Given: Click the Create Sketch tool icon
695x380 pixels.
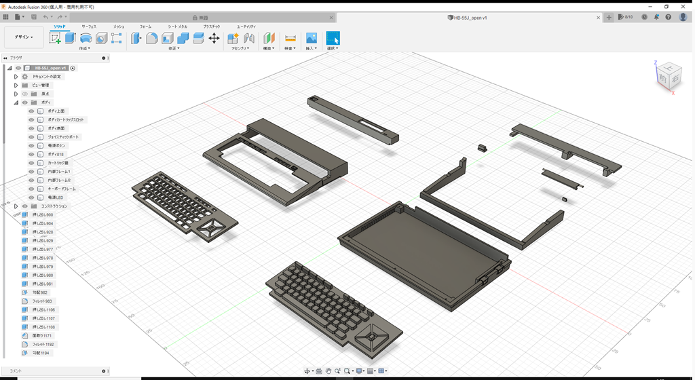Looking at the screenshot, I should coord(55,39).
